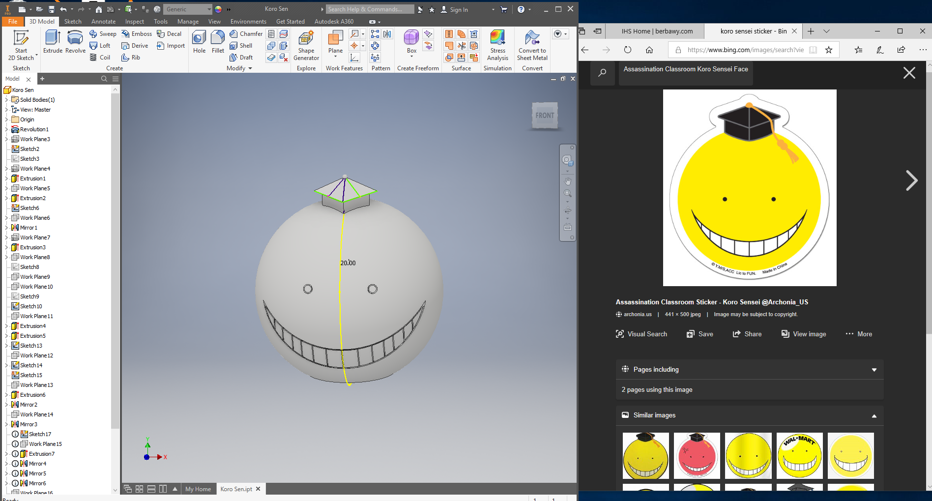Open the File menu
The width and height of the screenshot is (932, 501).
tap(13, 22)
